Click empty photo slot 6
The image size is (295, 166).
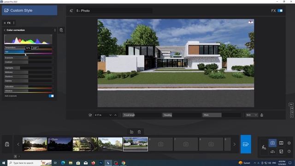(161, 144)
